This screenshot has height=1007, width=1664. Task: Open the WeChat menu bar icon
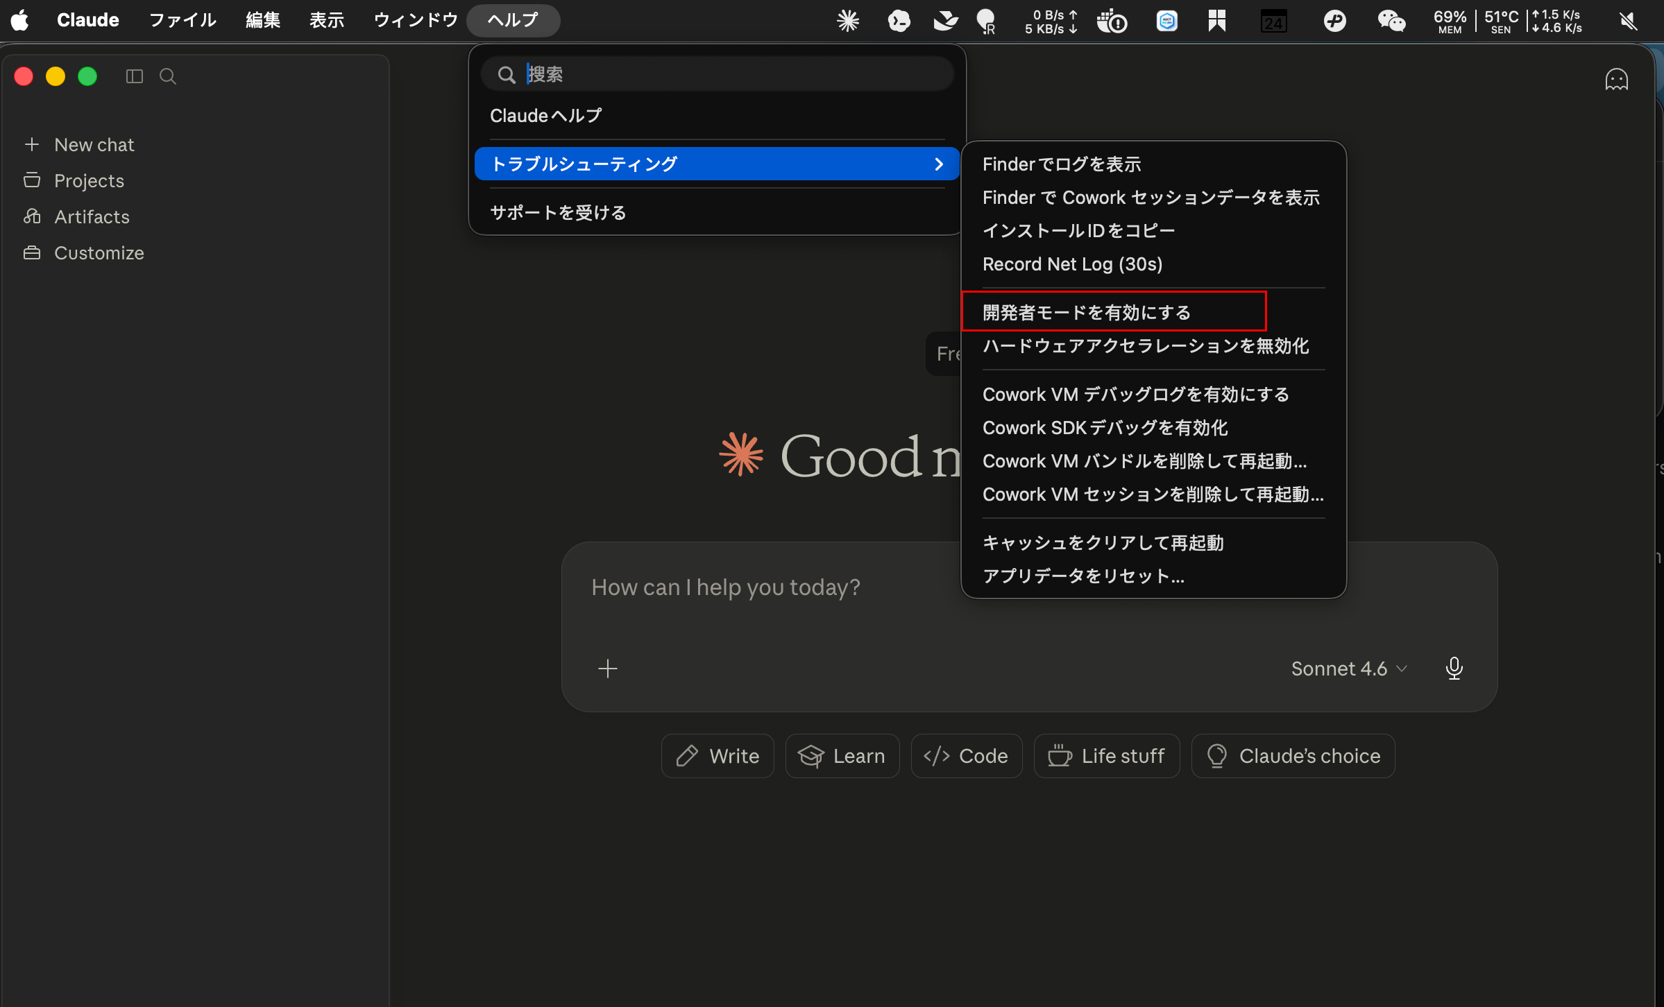coord(1391,20)
